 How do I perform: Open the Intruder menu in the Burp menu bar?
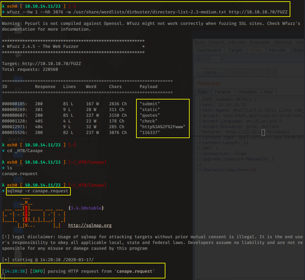(237, 42)
